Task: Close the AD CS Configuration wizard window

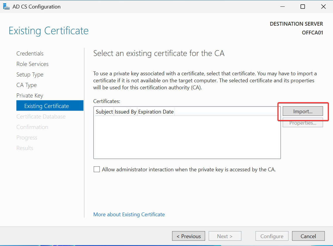Action: [323, 6]
